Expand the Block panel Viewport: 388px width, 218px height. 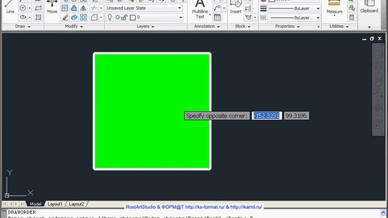(242, 26)
